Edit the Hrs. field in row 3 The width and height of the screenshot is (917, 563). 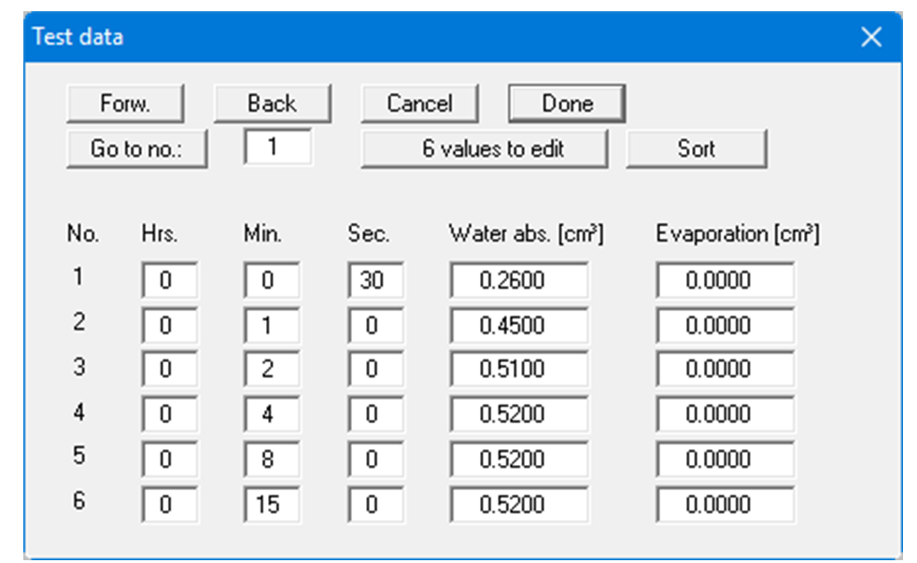169,370
